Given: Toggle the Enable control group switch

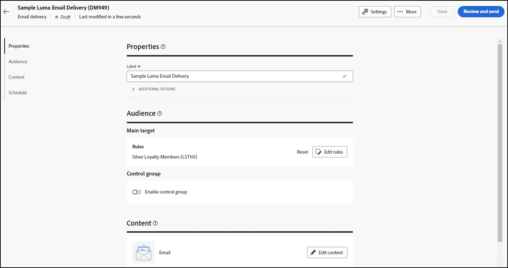Looking at the screenshot, I should 137,192.
